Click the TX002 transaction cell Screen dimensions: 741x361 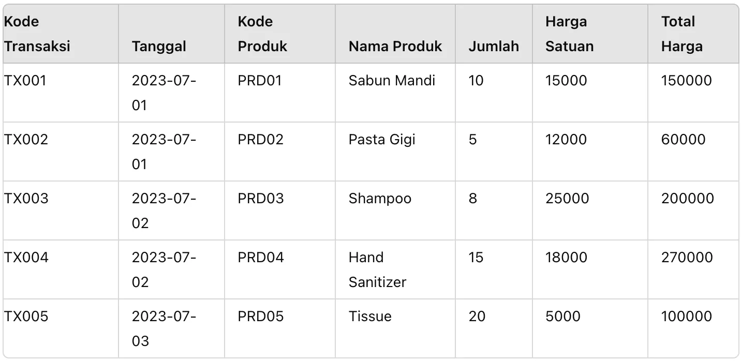pyautogui.click(x=26, y=140)
